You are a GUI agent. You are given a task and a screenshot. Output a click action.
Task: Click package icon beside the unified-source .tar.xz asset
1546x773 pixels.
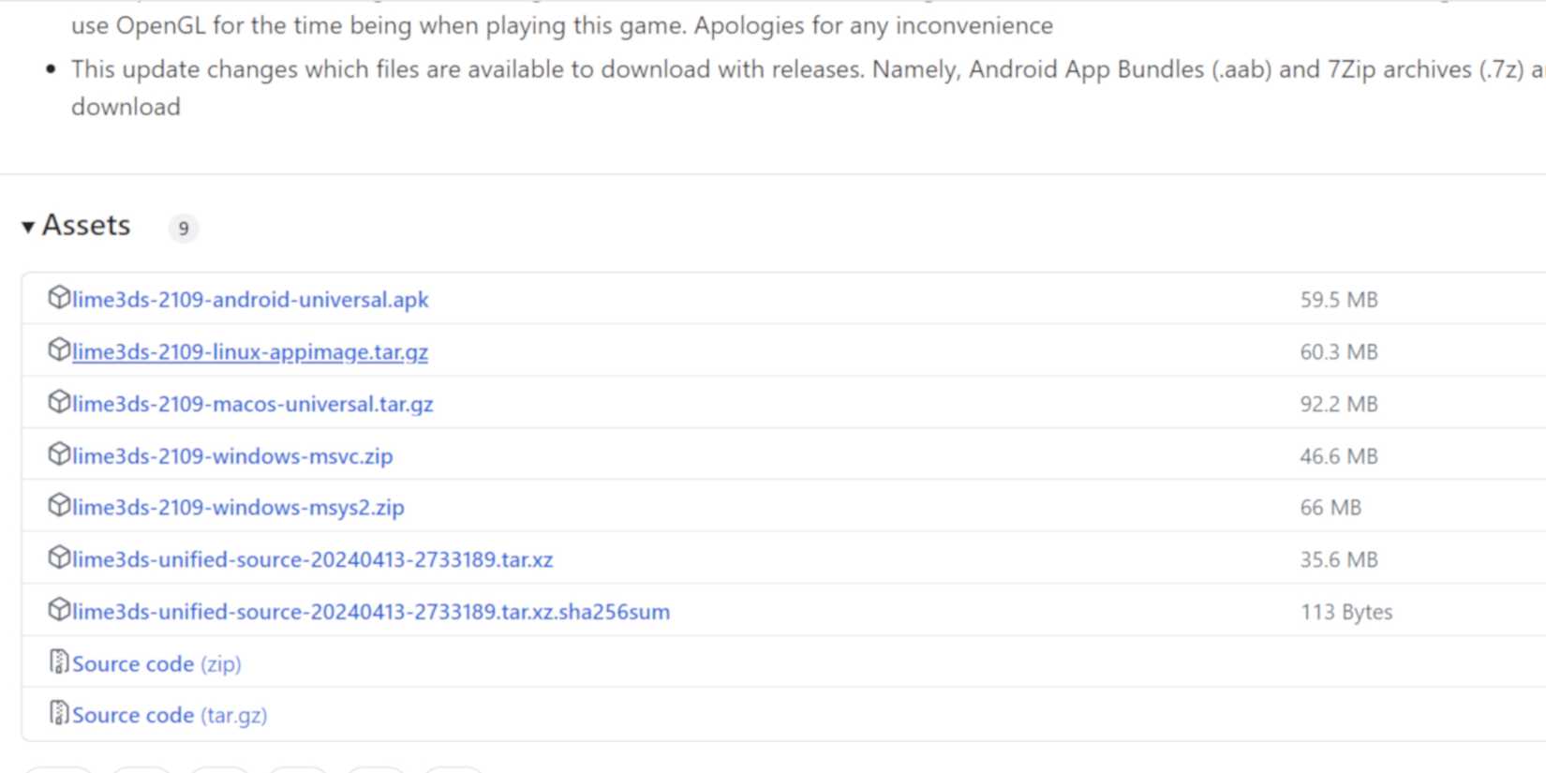[x=58, y=558]
